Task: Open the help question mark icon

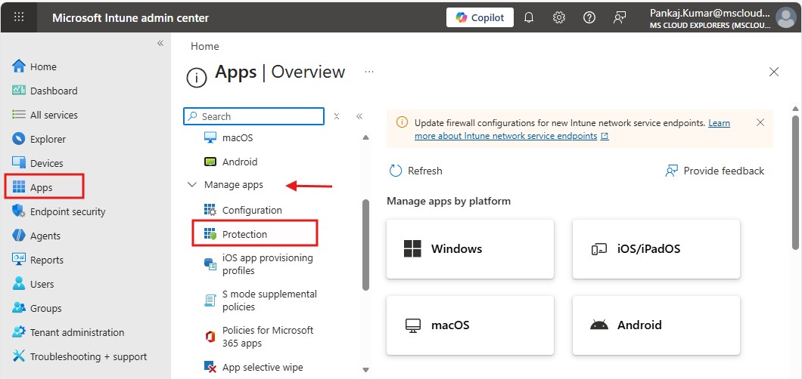Action: pos(589,17)
